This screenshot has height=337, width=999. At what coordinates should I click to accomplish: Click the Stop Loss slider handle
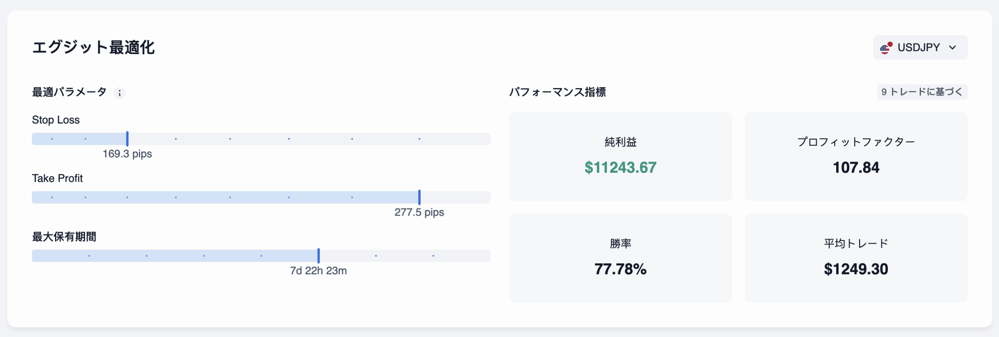click(128, 139)
